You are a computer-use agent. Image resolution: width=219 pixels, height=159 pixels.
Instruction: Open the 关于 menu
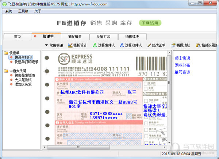coord(38,11)
